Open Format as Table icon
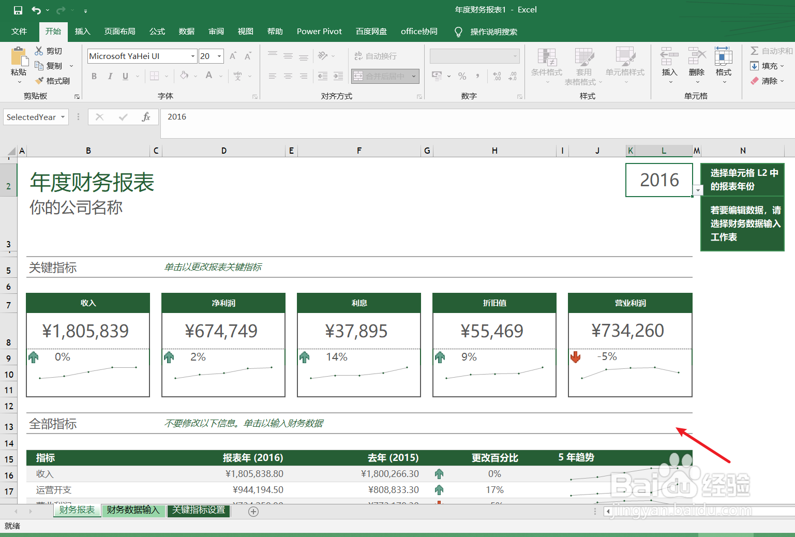Viewport: 795px width, 537px height. (x=584, y=57)
